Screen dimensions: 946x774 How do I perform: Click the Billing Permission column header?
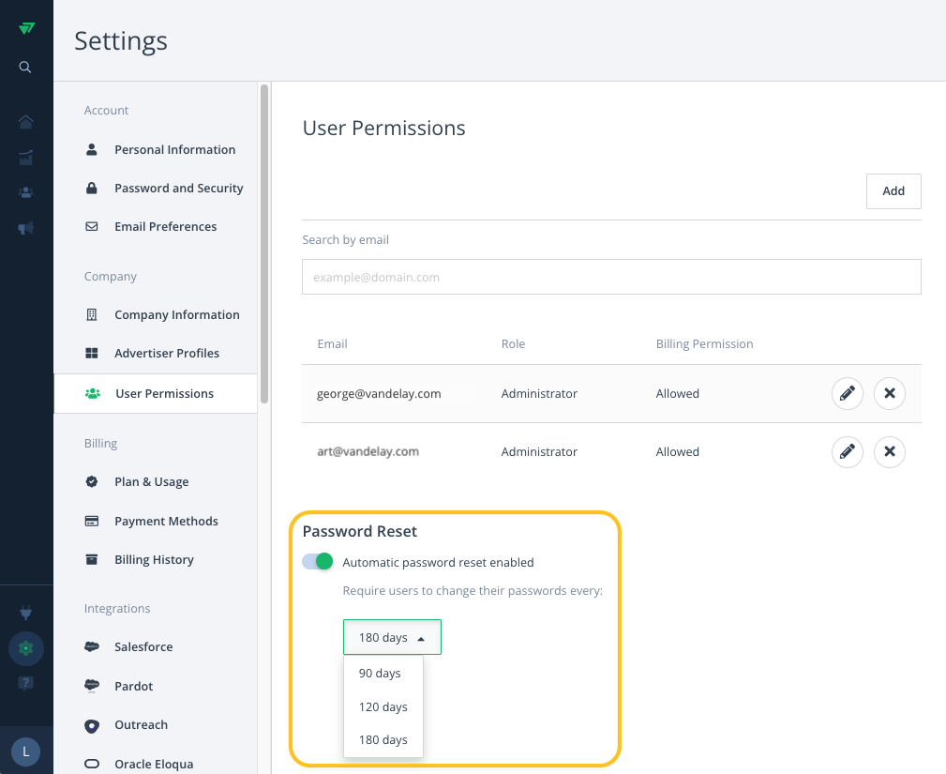[x=705, y=344]
